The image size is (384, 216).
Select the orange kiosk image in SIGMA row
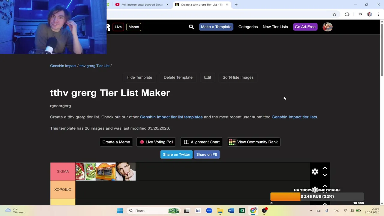pyautogui.click(x=105, y=172)
